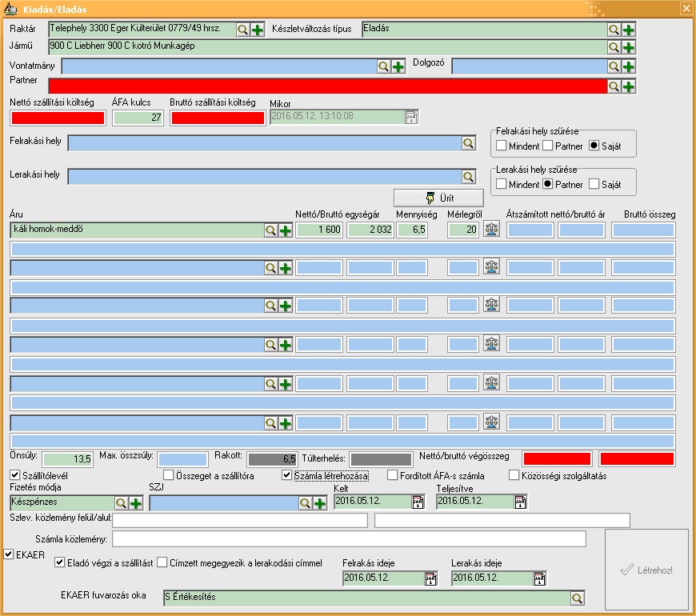Search for a Vontatmány
Image resolution: width=696 pixels, height=616 pixels.
[x=383, y=66]
